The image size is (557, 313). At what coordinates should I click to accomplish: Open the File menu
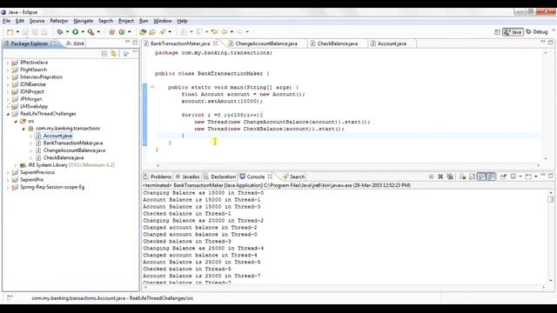pos(6,21)
